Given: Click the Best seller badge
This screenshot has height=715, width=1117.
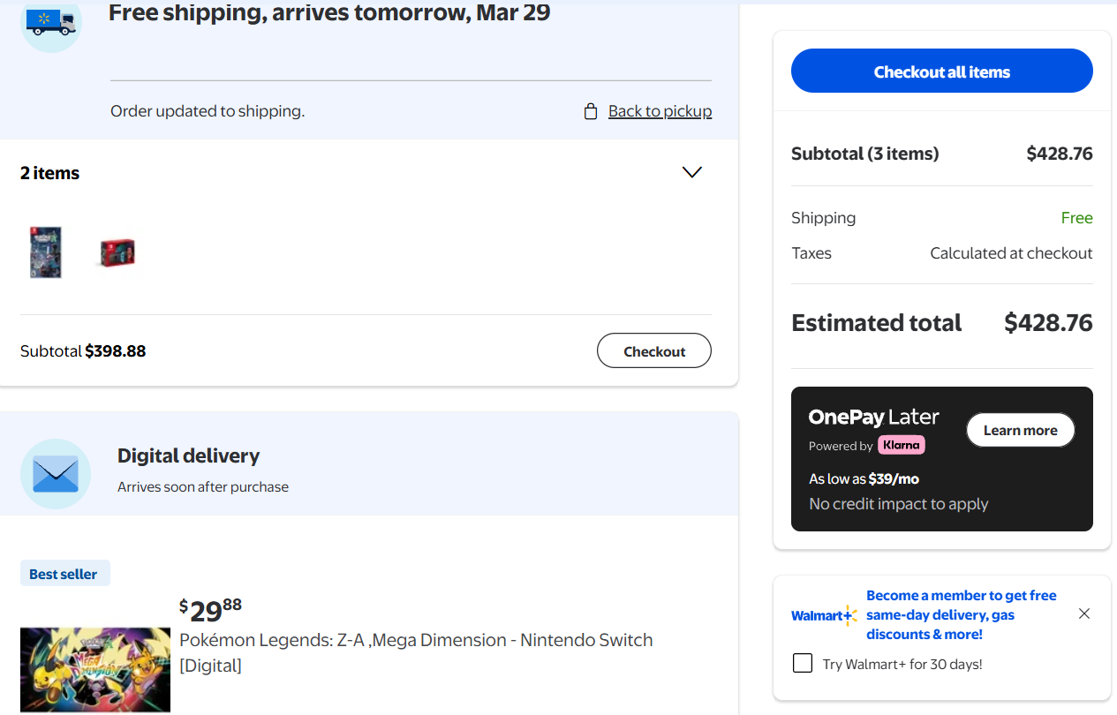Looking at the screenshot, I should (x=64, y=574).
